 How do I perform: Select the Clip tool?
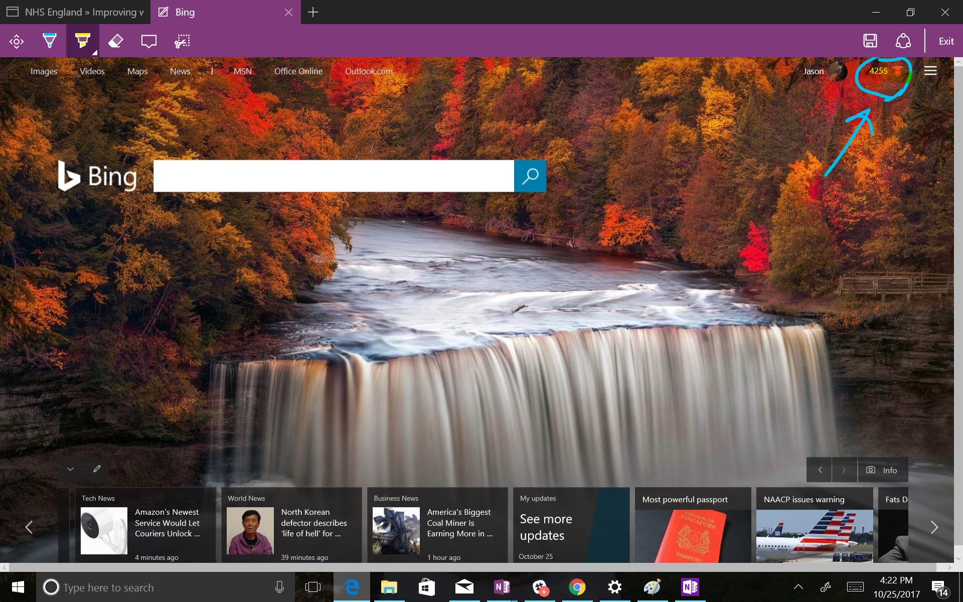tap(182, 41)
